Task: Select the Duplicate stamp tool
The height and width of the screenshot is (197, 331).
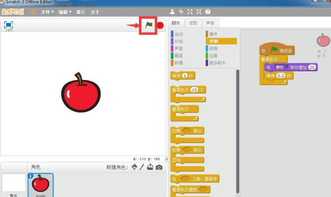Action: tap(172, 12)
